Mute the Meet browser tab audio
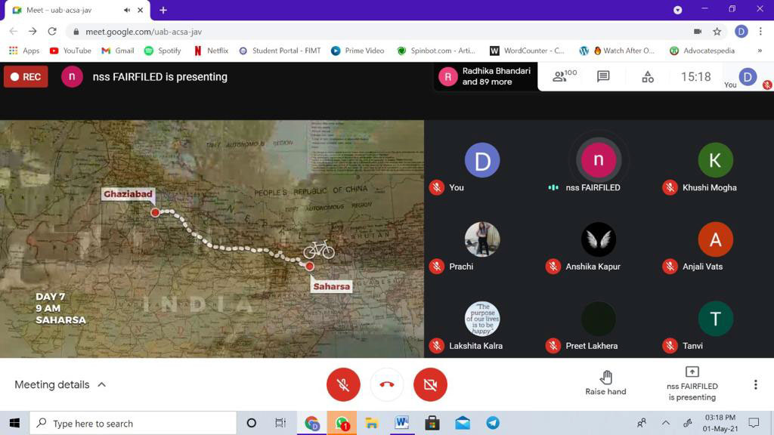 click(x=126, y=10)
